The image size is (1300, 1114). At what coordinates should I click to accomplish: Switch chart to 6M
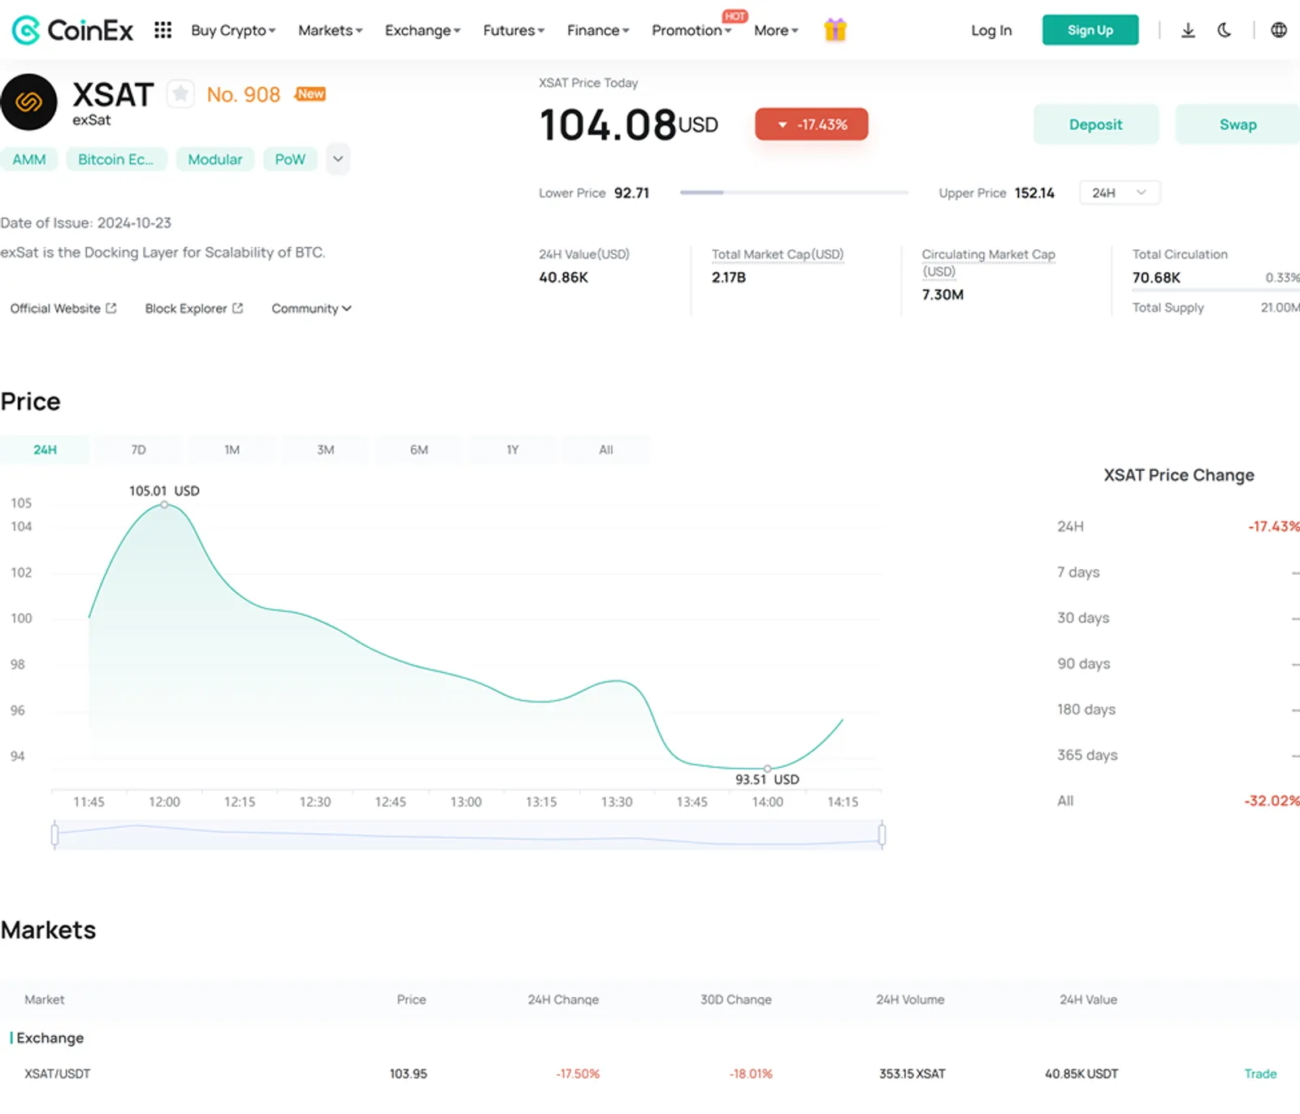[x=418, y=450]
